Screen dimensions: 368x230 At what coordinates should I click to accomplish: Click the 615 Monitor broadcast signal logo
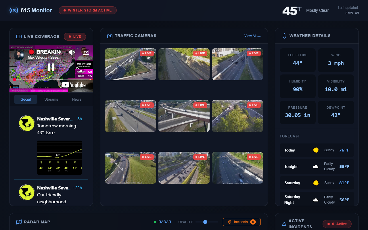click(x=14, y=10)
